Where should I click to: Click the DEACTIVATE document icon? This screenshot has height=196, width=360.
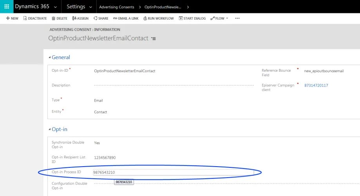tap(25, 18)
